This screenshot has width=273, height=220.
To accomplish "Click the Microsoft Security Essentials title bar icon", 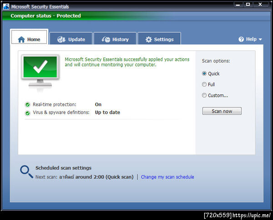I will [x=6, y=7].
